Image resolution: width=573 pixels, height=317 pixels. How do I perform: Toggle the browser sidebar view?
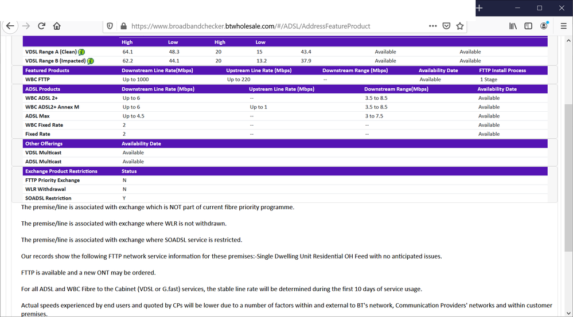point(528,26)
